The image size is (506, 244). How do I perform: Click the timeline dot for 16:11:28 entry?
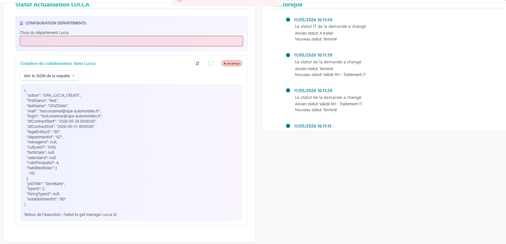[288, 90]
